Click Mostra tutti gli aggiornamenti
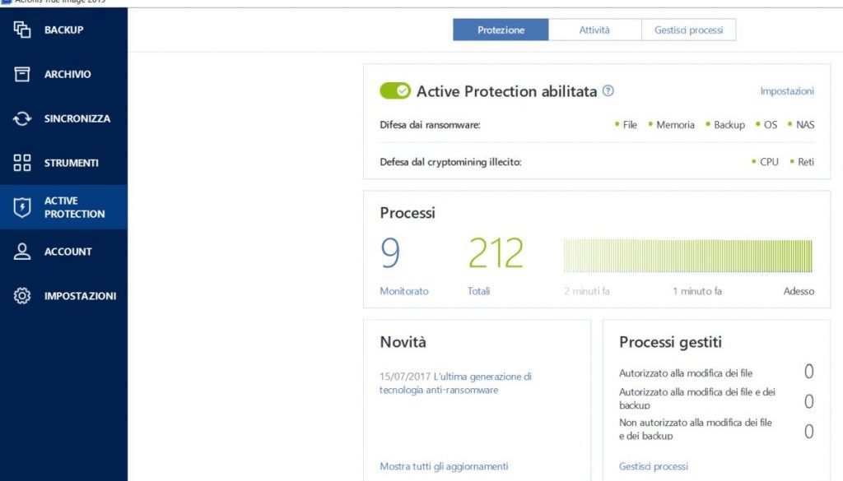 pos(444,466)
